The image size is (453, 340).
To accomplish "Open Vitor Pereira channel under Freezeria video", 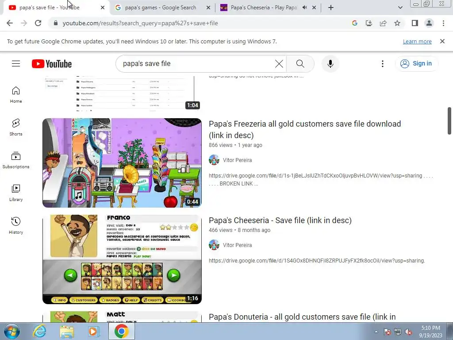I will point(237,160).
